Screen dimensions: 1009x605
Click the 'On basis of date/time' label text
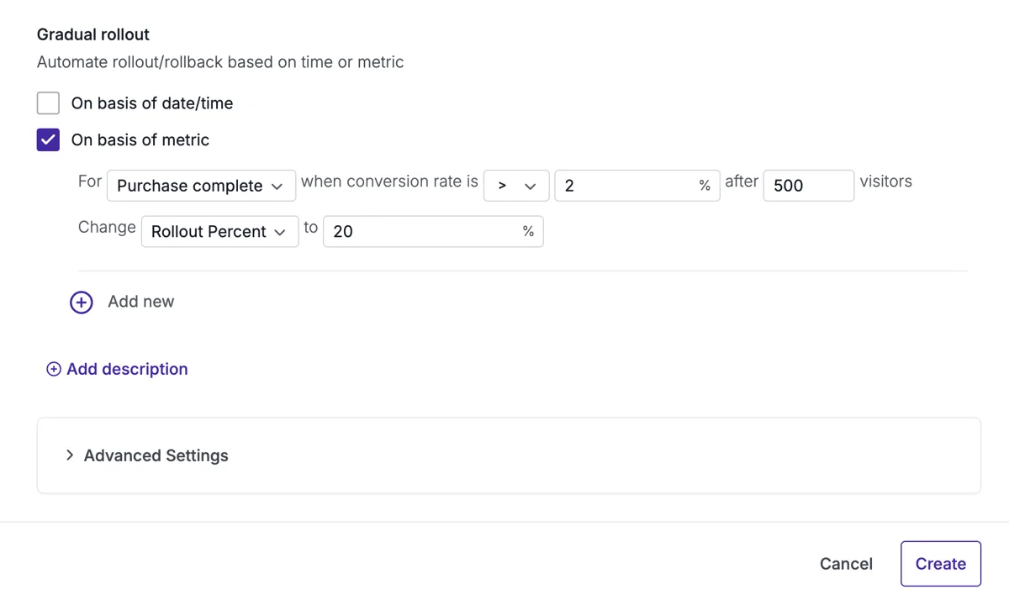[x=152, y=103]
